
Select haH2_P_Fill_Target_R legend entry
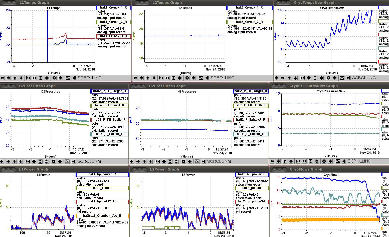click(251, 91)
